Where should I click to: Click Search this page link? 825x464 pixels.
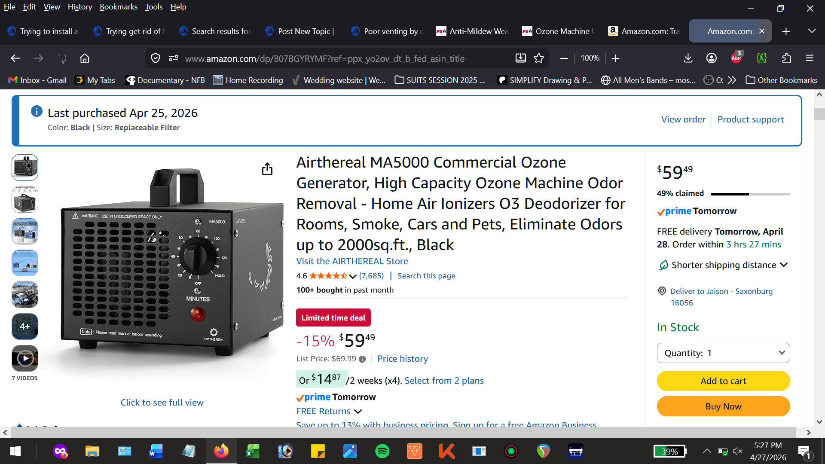pos(426,276)
